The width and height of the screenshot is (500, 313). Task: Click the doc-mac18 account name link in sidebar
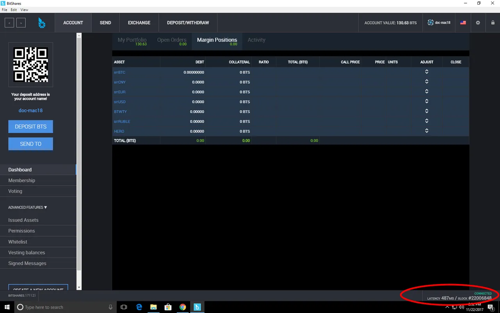tap(30, 110)
